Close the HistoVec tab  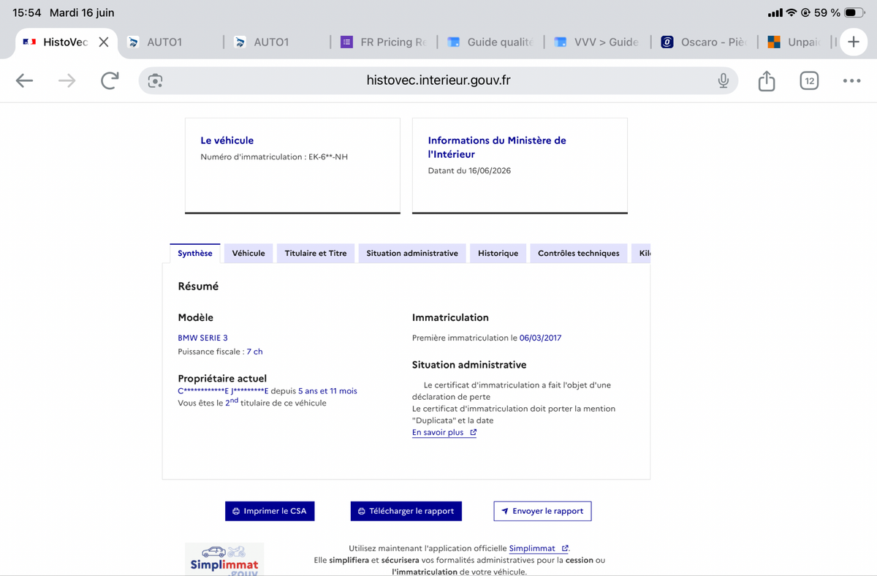104,42
